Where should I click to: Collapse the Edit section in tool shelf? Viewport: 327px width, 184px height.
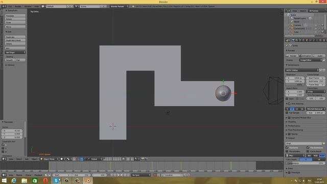9,32
